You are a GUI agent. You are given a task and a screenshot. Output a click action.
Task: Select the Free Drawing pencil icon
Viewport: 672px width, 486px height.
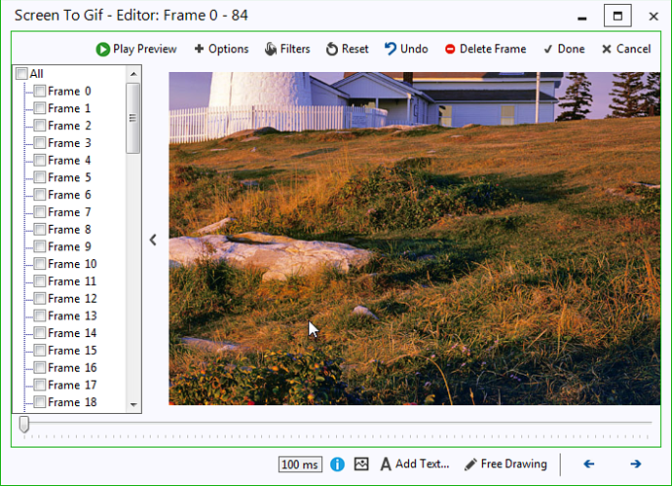[x=470, y=465]
